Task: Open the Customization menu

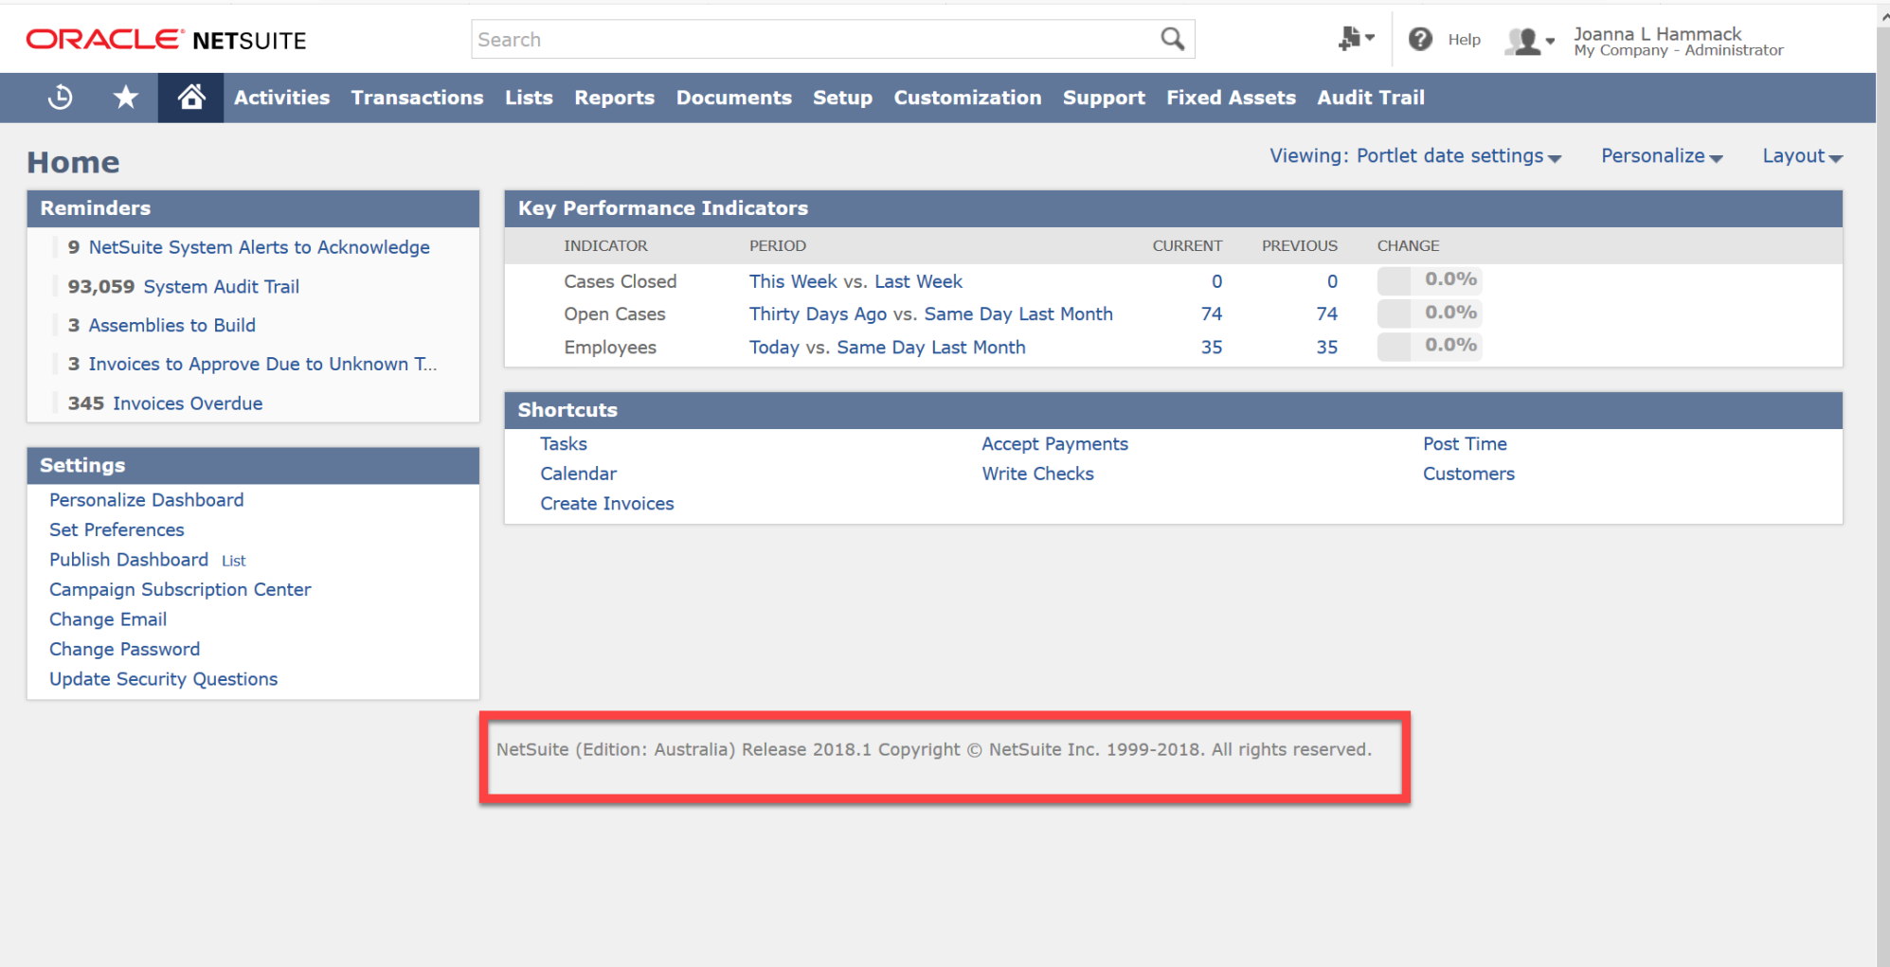Action: click(967, 98)
